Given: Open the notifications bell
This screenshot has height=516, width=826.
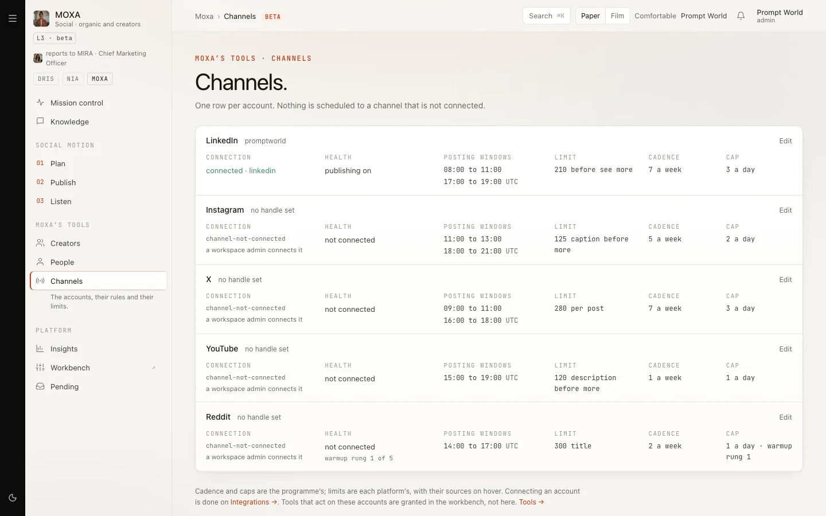Looking at the screenshot, I should (x=741, y=16).
